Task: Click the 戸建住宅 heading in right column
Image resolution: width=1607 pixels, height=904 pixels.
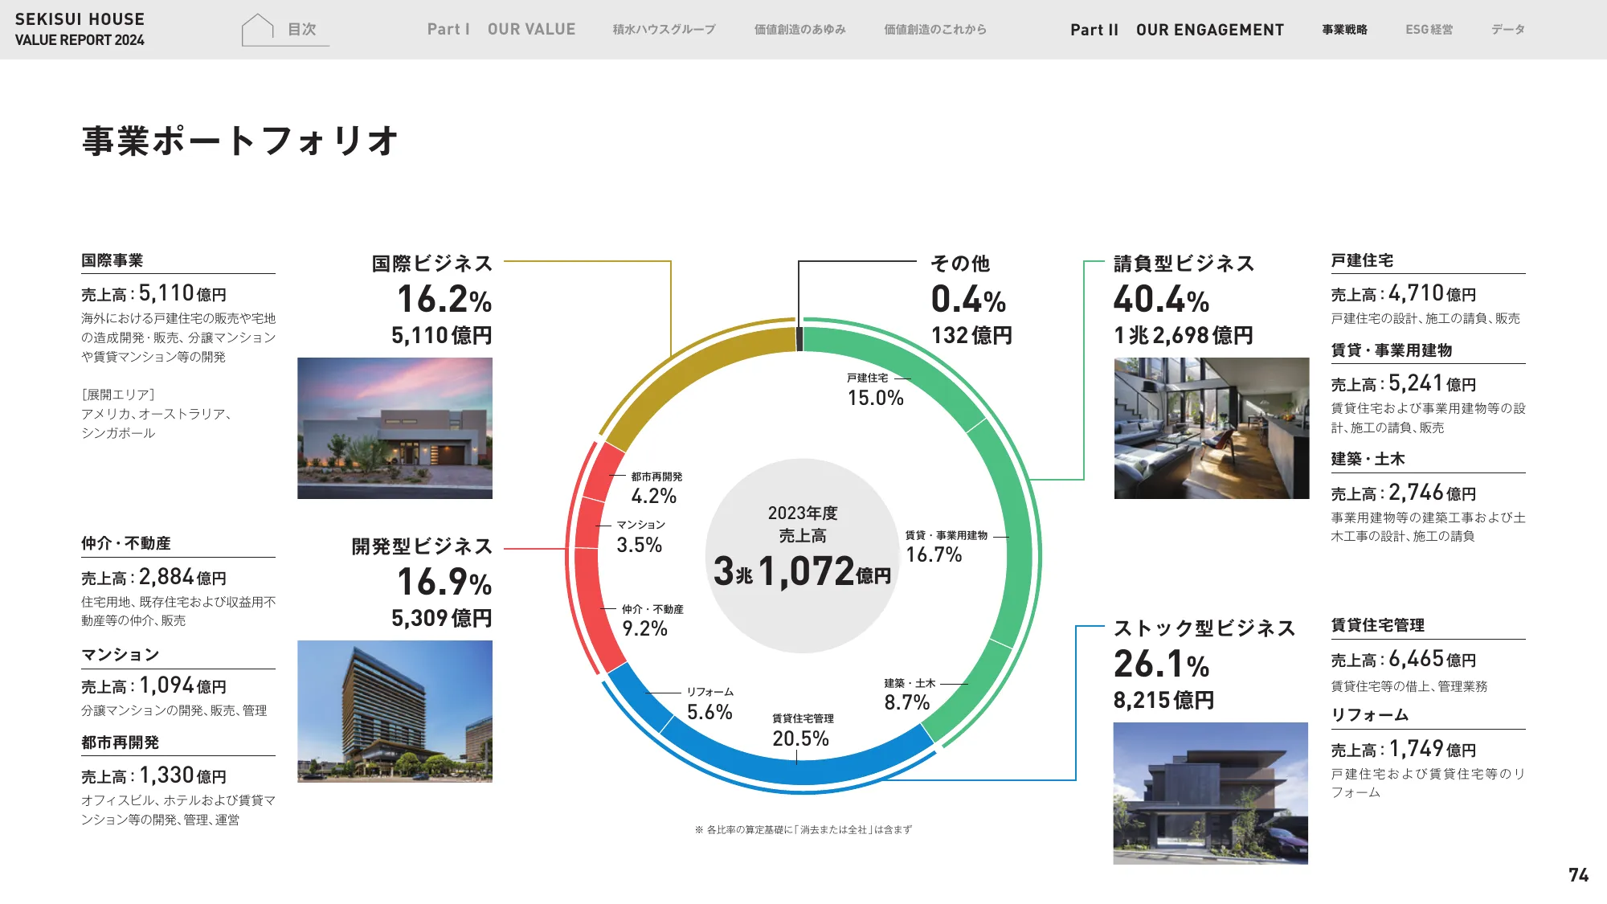Action: pyautogui.click(x=1362, y=260)
